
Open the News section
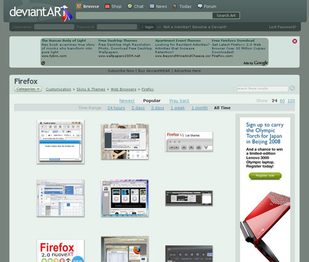[x=161, y=7]
